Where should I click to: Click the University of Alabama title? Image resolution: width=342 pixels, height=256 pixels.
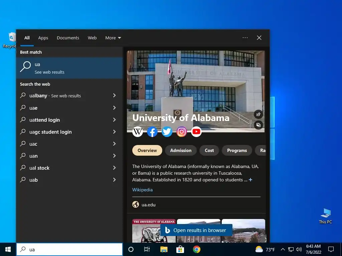181,118
